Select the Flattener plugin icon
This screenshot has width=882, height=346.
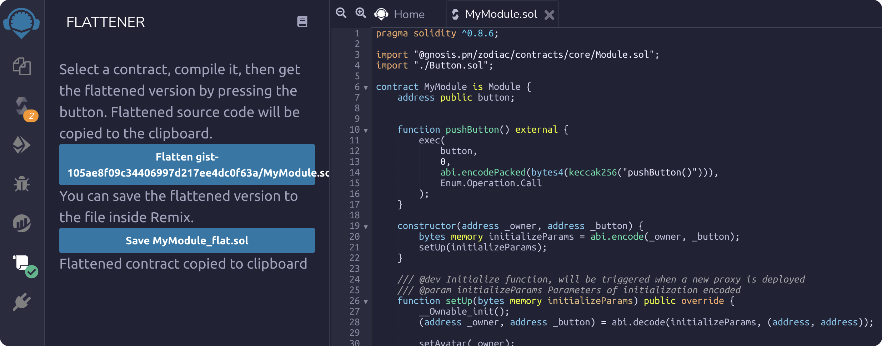(x=25, y=266)
